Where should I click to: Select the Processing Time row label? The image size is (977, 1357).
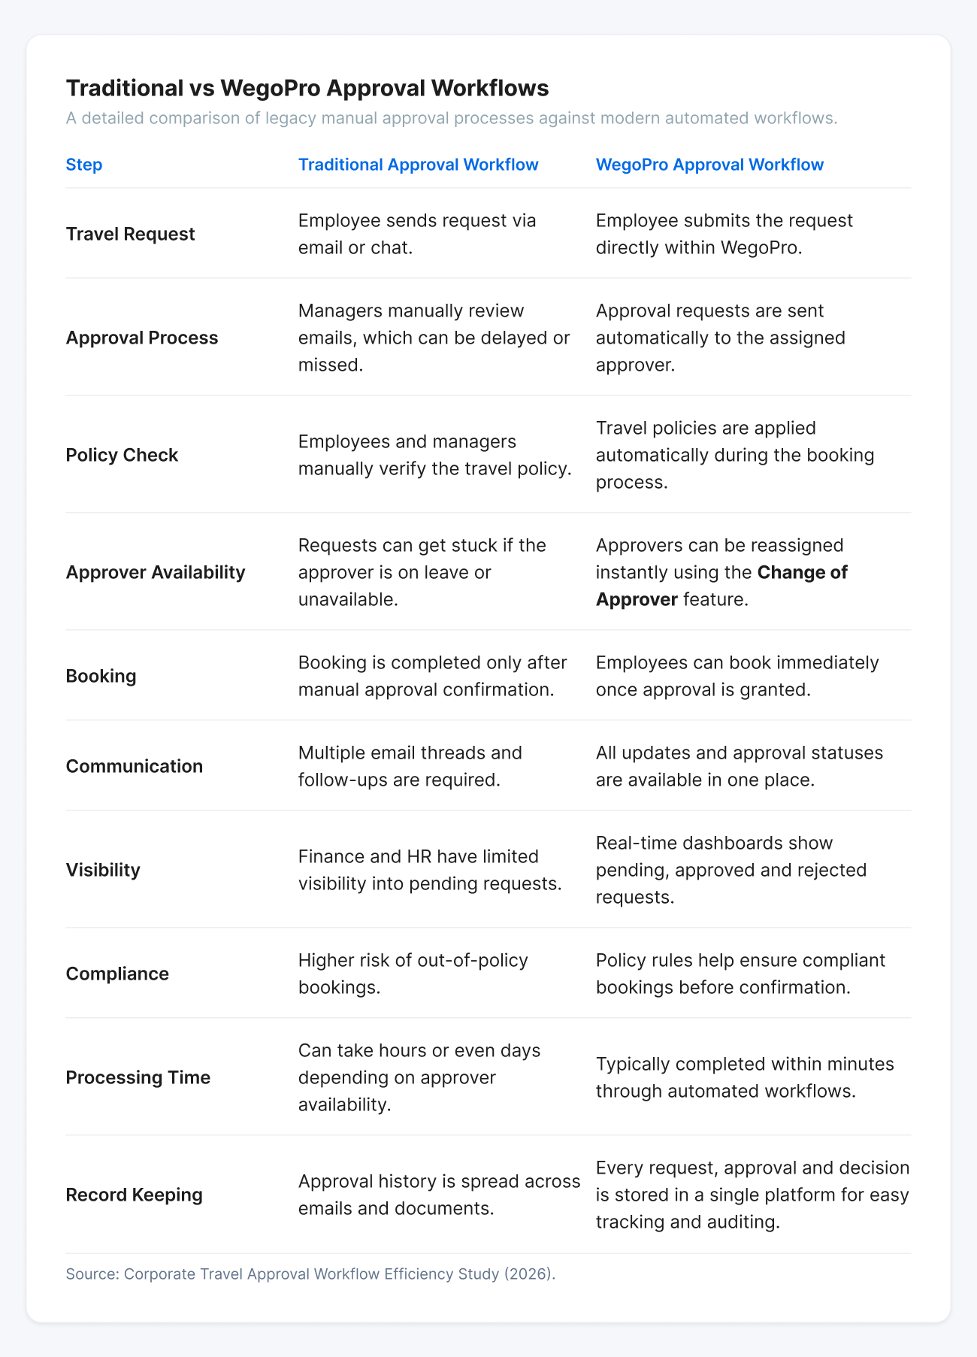138,1077
